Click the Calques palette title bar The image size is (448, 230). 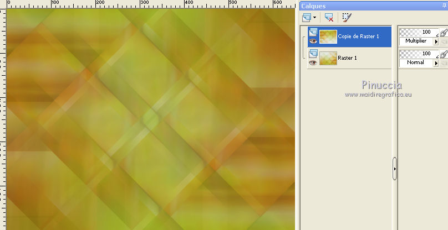pos(374,6)
